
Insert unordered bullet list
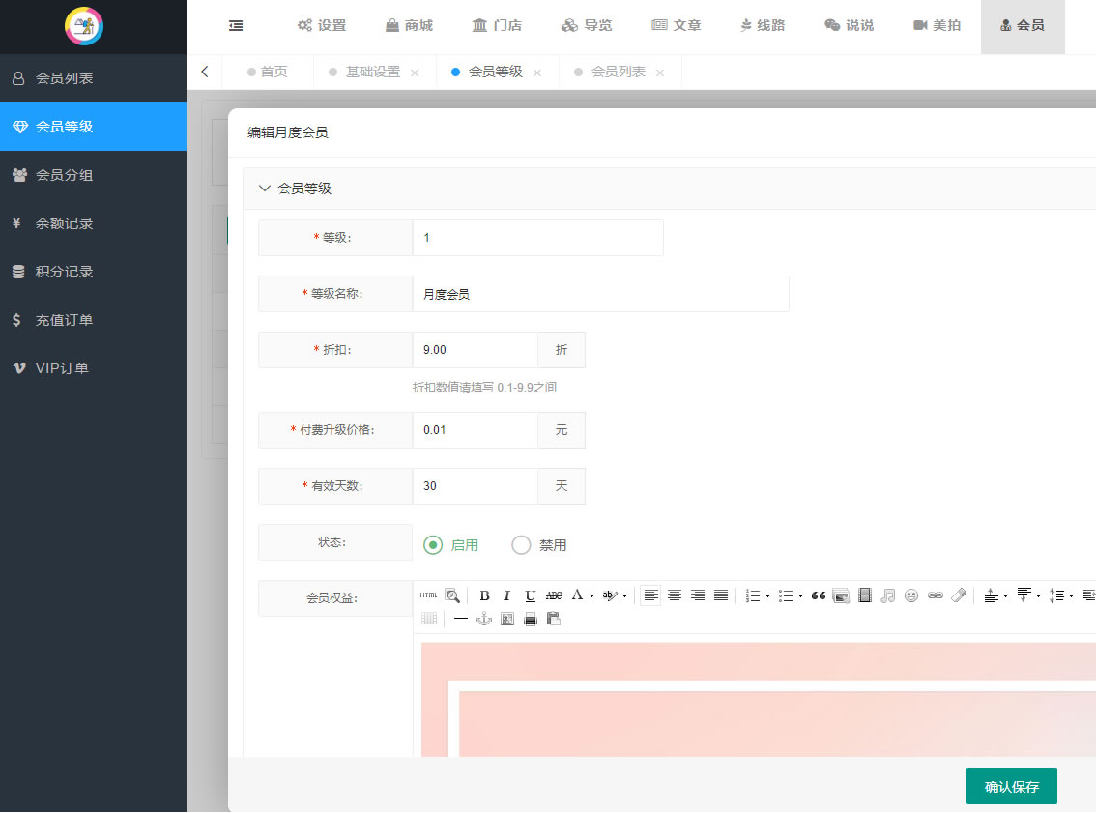[786, 595]
